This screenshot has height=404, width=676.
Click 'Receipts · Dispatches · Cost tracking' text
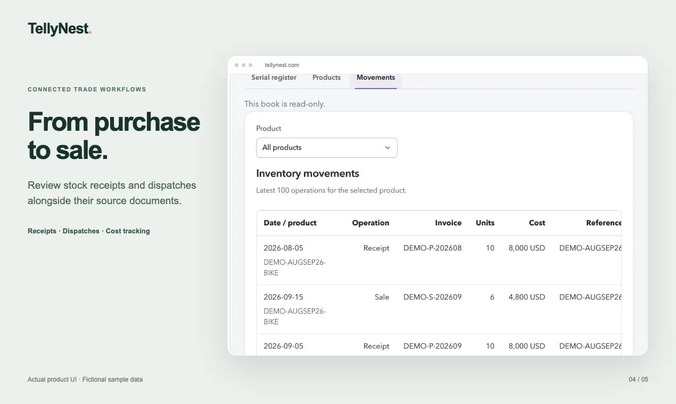(89, 231)
